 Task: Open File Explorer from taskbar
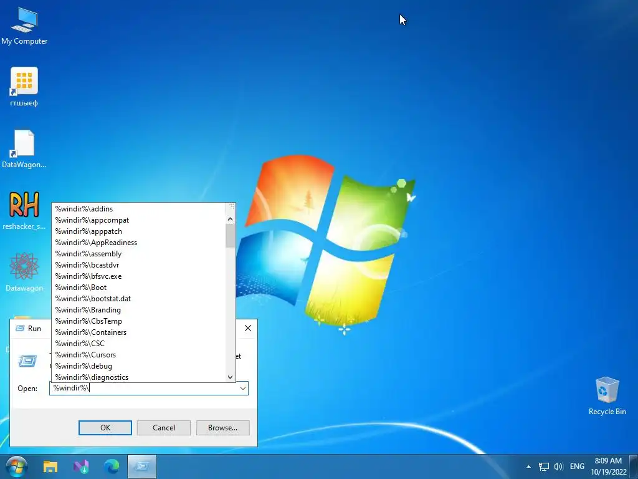tap(50, 467)
